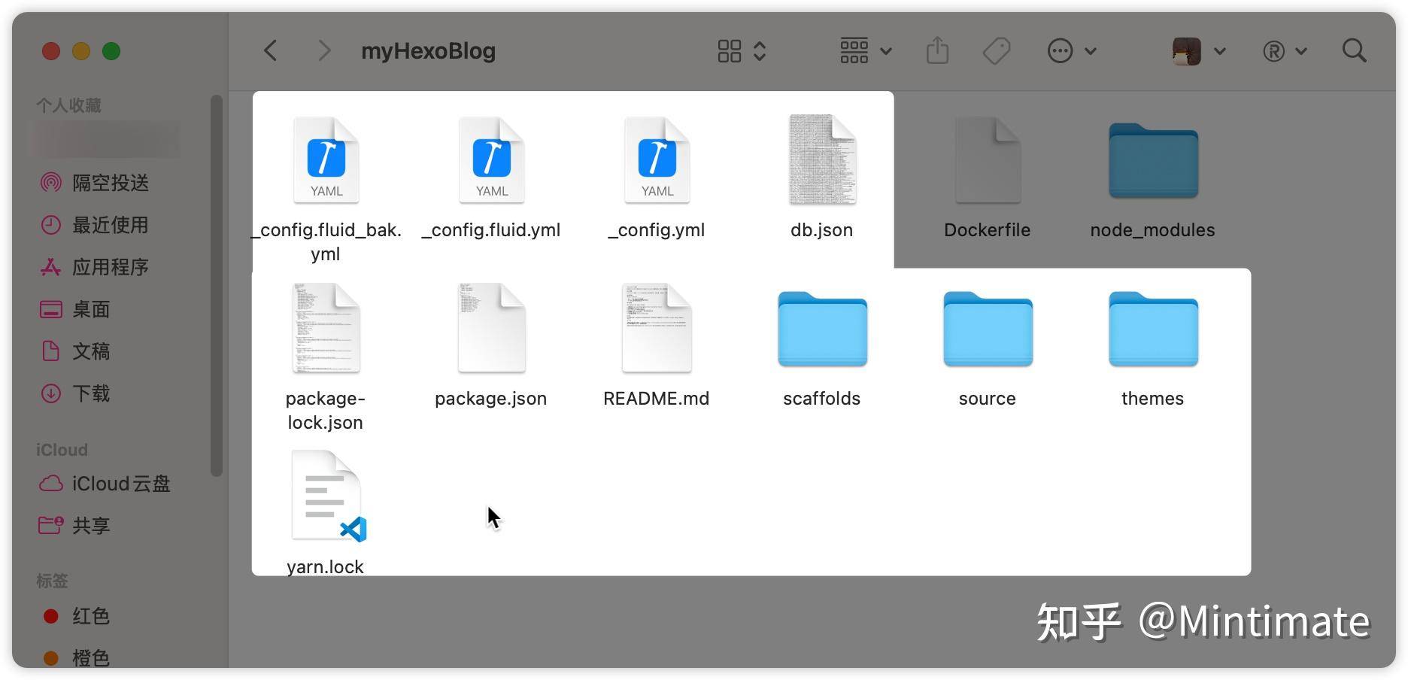Viewport: 1408px width, 680px height.
Task: Select the _config.fluid_bak.yml file icon
Action: 326,160
